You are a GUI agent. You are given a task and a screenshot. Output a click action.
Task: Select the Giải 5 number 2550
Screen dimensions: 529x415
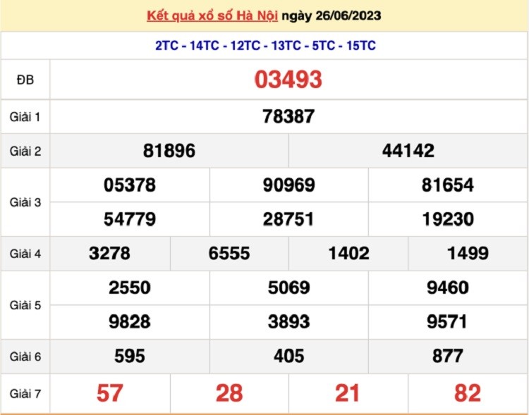pyautogui.click(x=130, y=288)
